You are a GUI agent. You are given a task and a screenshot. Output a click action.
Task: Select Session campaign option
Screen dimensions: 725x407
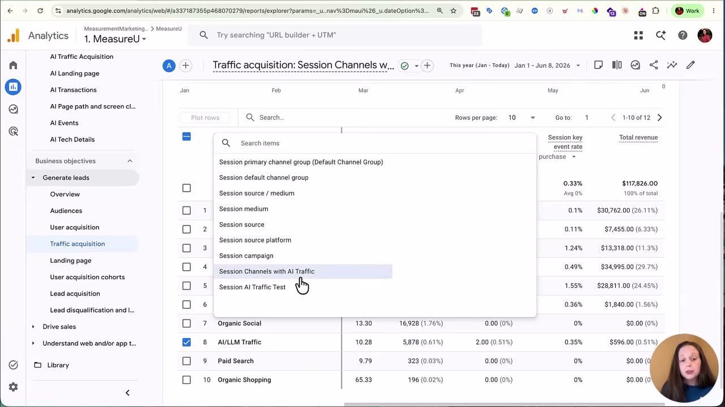coord(246,256)
